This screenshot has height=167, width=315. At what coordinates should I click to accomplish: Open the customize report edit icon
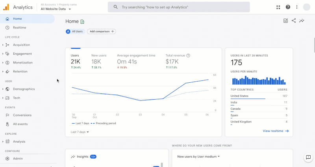[285, 21]
